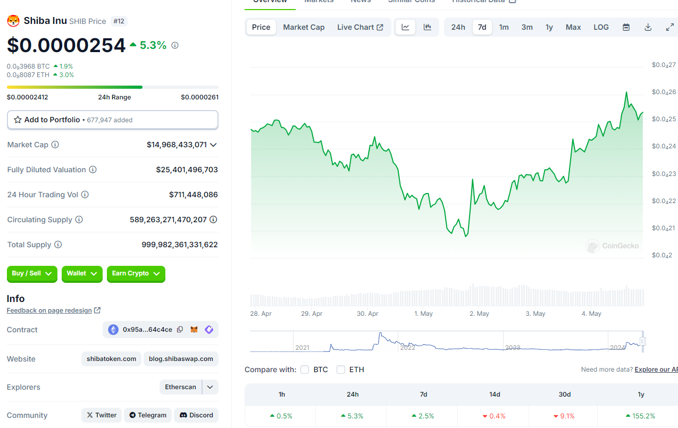Switch chart to Market Cap tab

[304, 27]
